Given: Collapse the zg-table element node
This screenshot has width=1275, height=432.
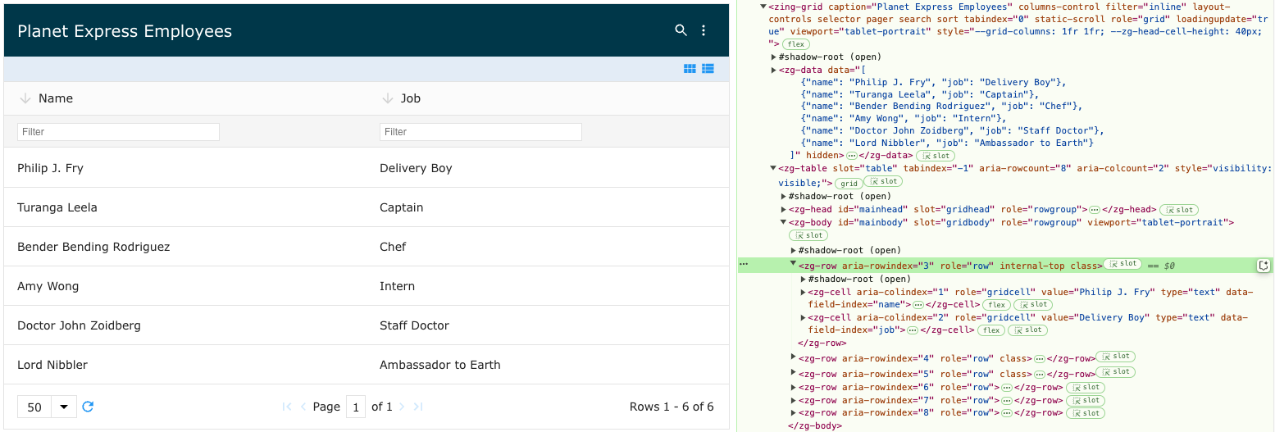Looking at the screenshot, I should (774, 168).
